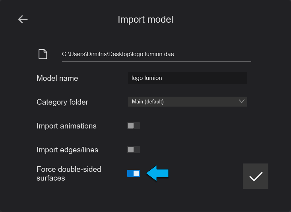
Task: Open the Category folder dropdown
Action: [x=187, y=101]
